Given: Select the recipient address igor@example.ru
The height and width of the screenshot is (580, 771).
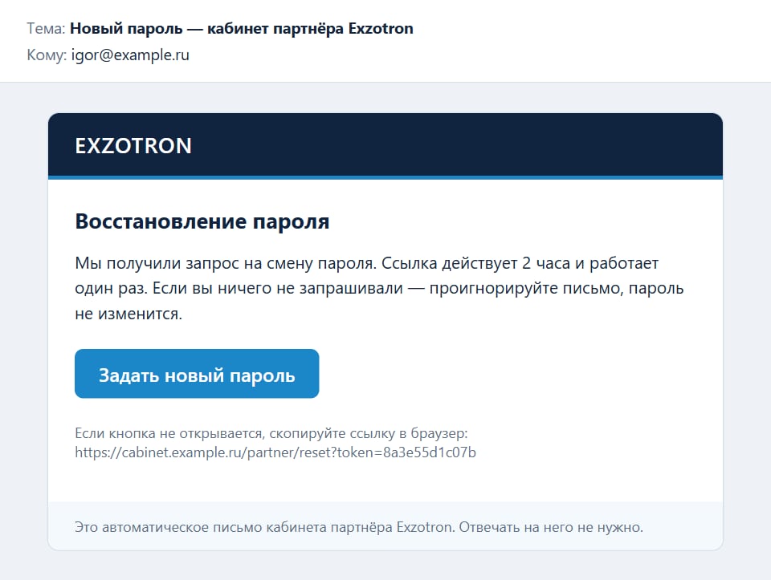Looking at the screenshot, I should [130, 55].
